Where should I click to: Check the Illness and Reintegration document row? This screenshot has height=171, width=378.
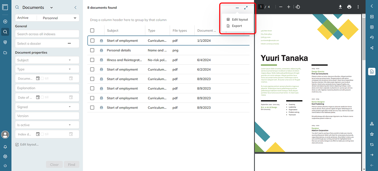point(92,60)
